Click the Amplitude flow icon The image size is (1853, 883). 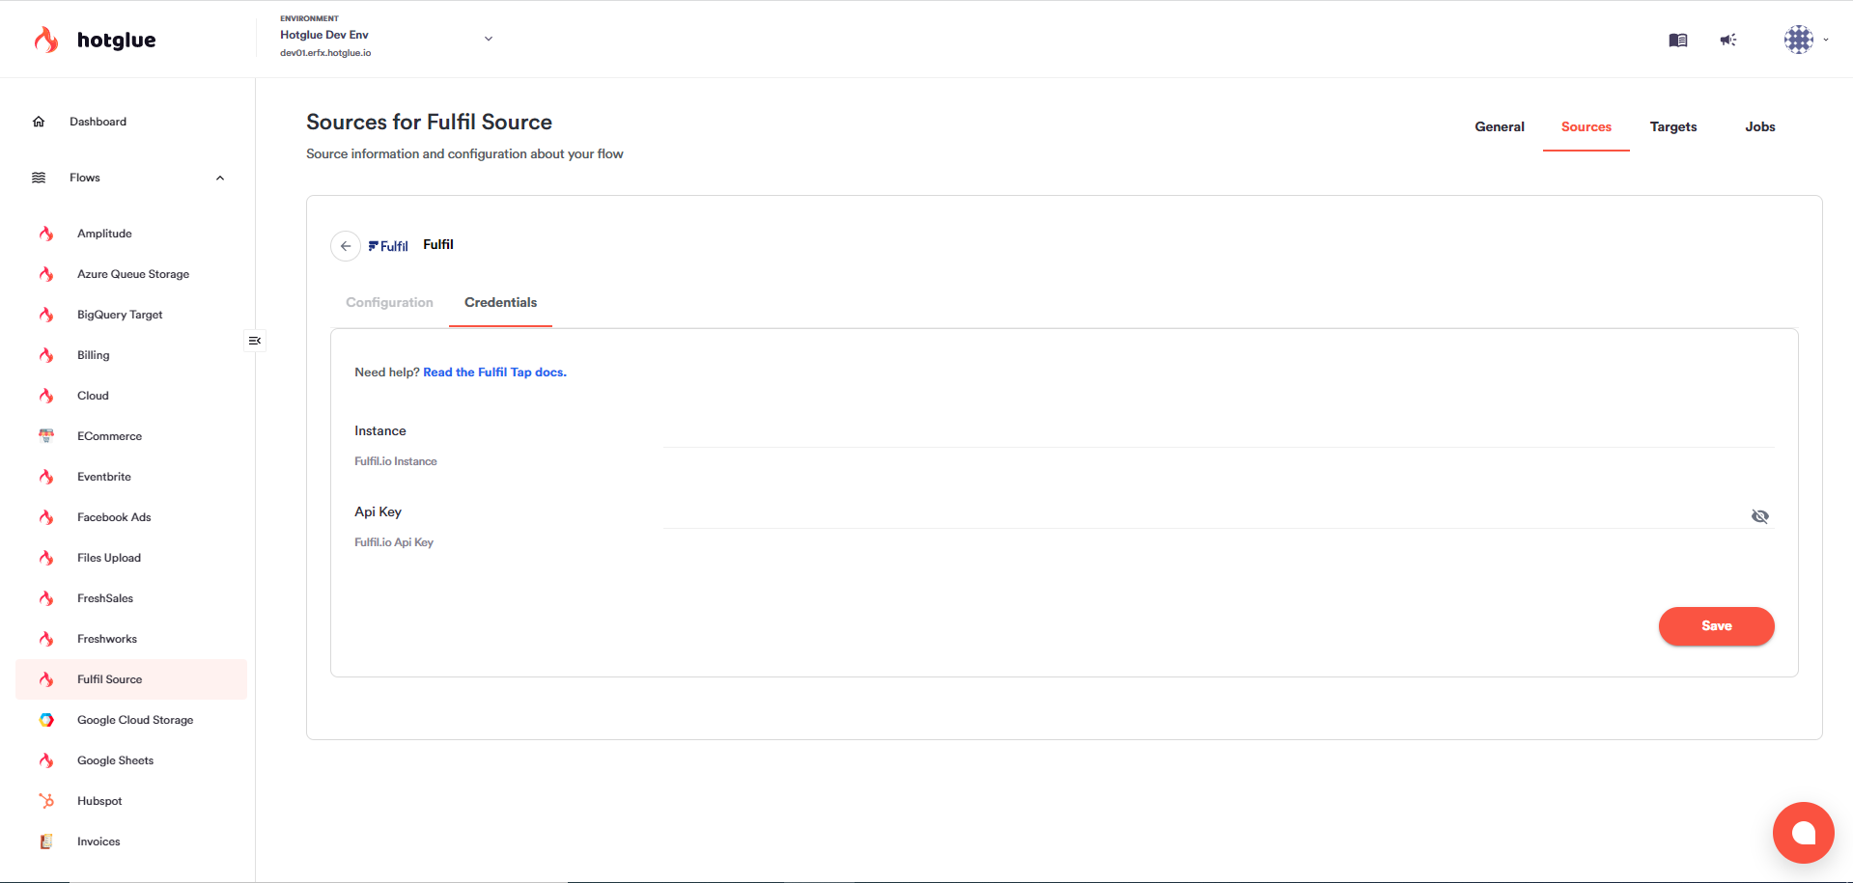click(x=46, y=234)
